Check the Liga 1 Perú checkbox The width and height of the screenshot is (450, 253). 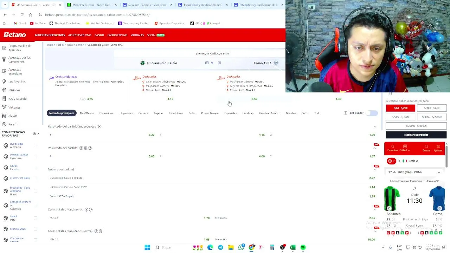pyautogui.click(x=35, y=218)
